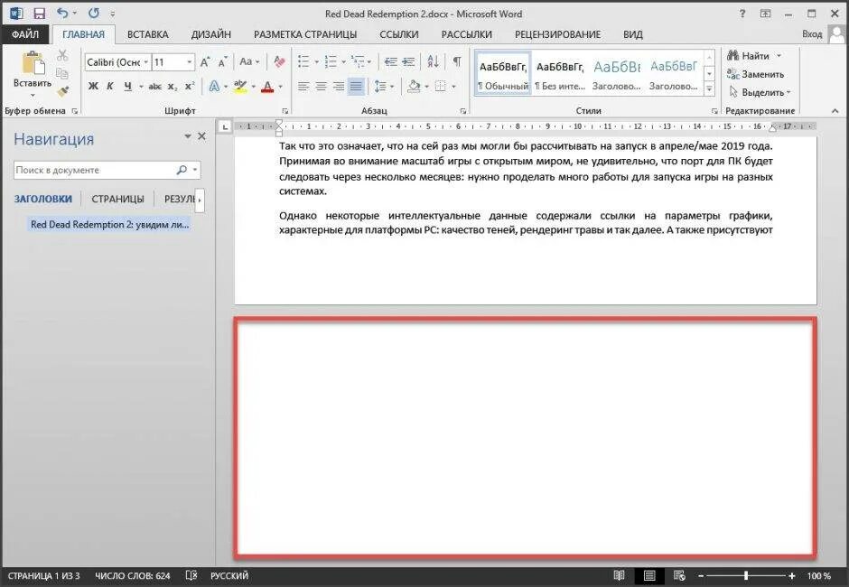Switch to Read Mode view icon
Image resolution: width=849 pixels, height=587 pixels.
619,575
